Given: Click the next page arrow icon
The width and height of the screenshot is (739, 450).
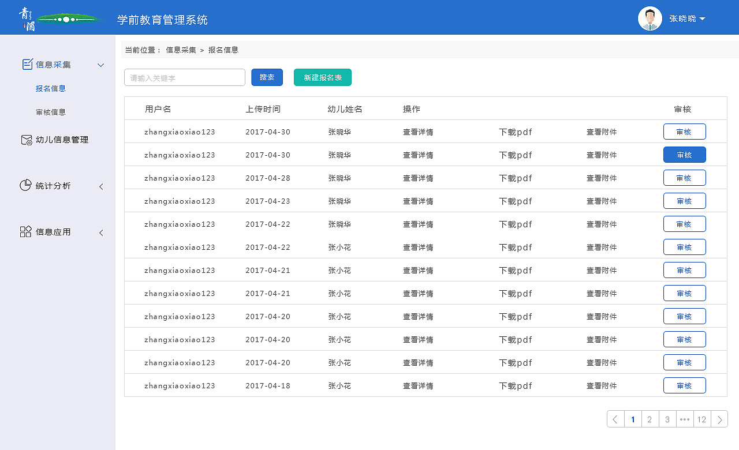Looking at the screenshot, I should [x=719, y=419].
